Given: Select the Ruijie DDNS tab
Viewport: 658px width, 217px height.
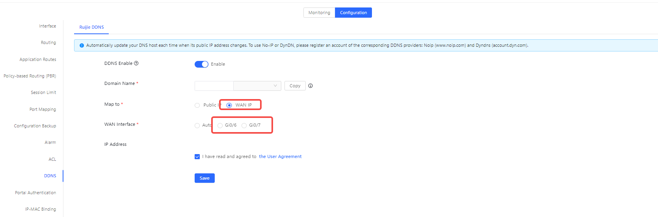Looking at the screenshot, I should pos(91,27).
